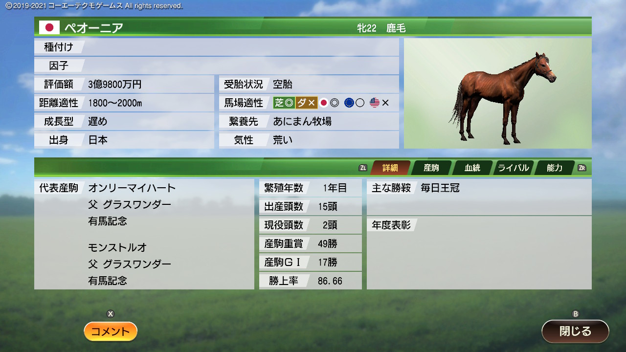626x352 pixels.
Task: Click the 代表産駒 label
Action: [x=59, y=188]
